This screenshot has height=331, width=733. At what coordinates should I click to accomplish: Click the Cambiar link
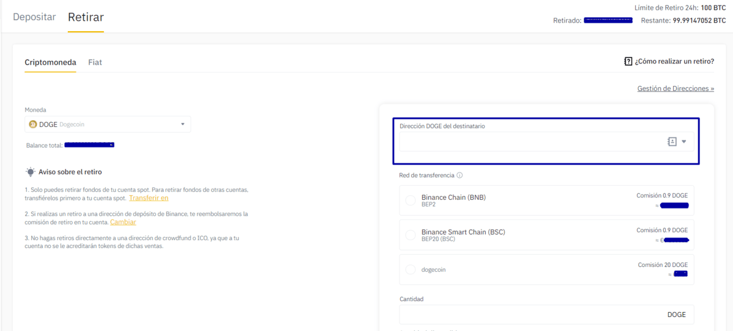click(123, 222)
